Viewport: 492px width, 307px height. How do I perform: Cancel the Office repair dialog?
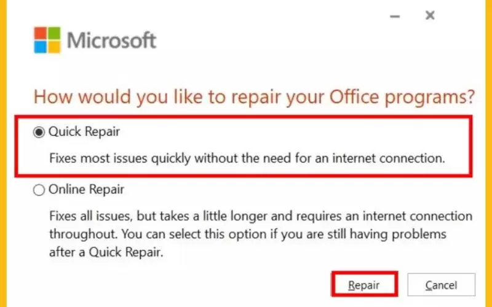(x=441, y=284)
